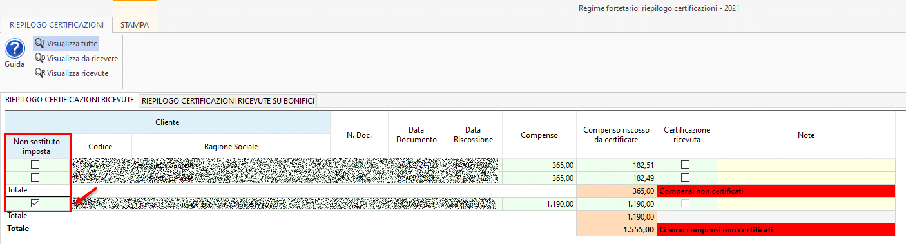Viewport: 906px width, 244px height.
Task: Click the bold grand Totale row label
Action: (x=18, y=229)
